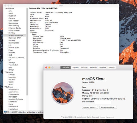This screenshot has height=123, width=137.
Task: Select SAS in the sidebar
Action: tap(10, 55)
